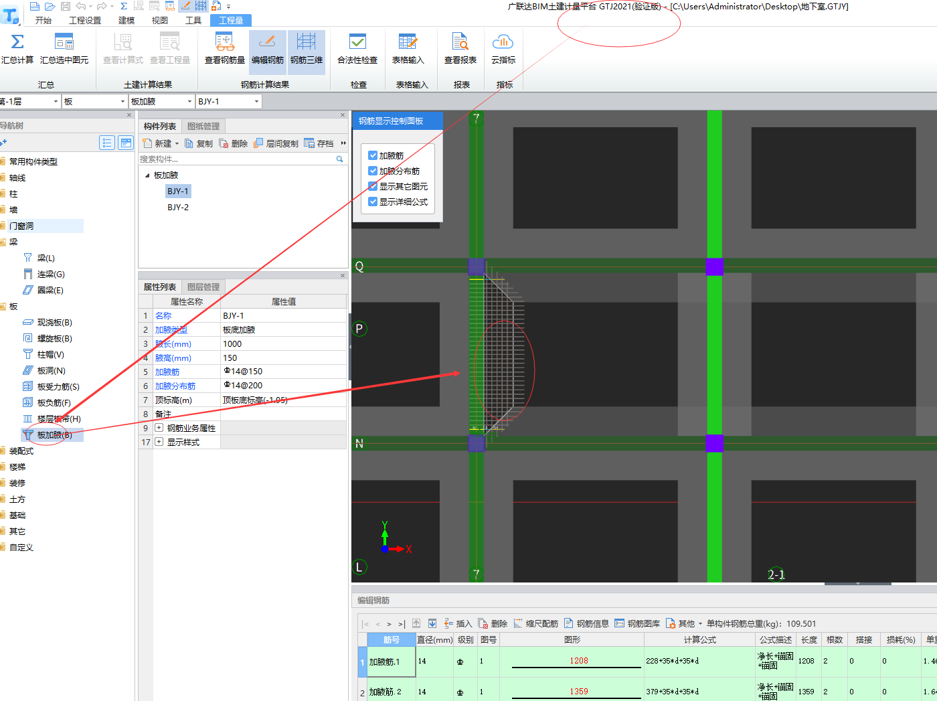Click 删除 in component list toolbar
937x701 pixels.
coord(234,143)
